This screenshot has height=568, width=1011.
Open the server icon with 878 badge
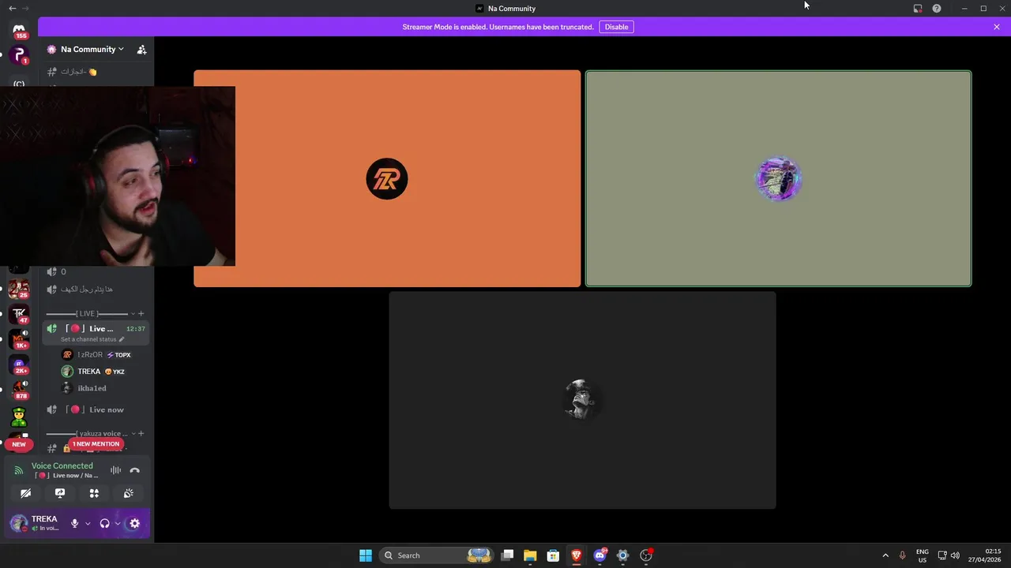point(19,390)
